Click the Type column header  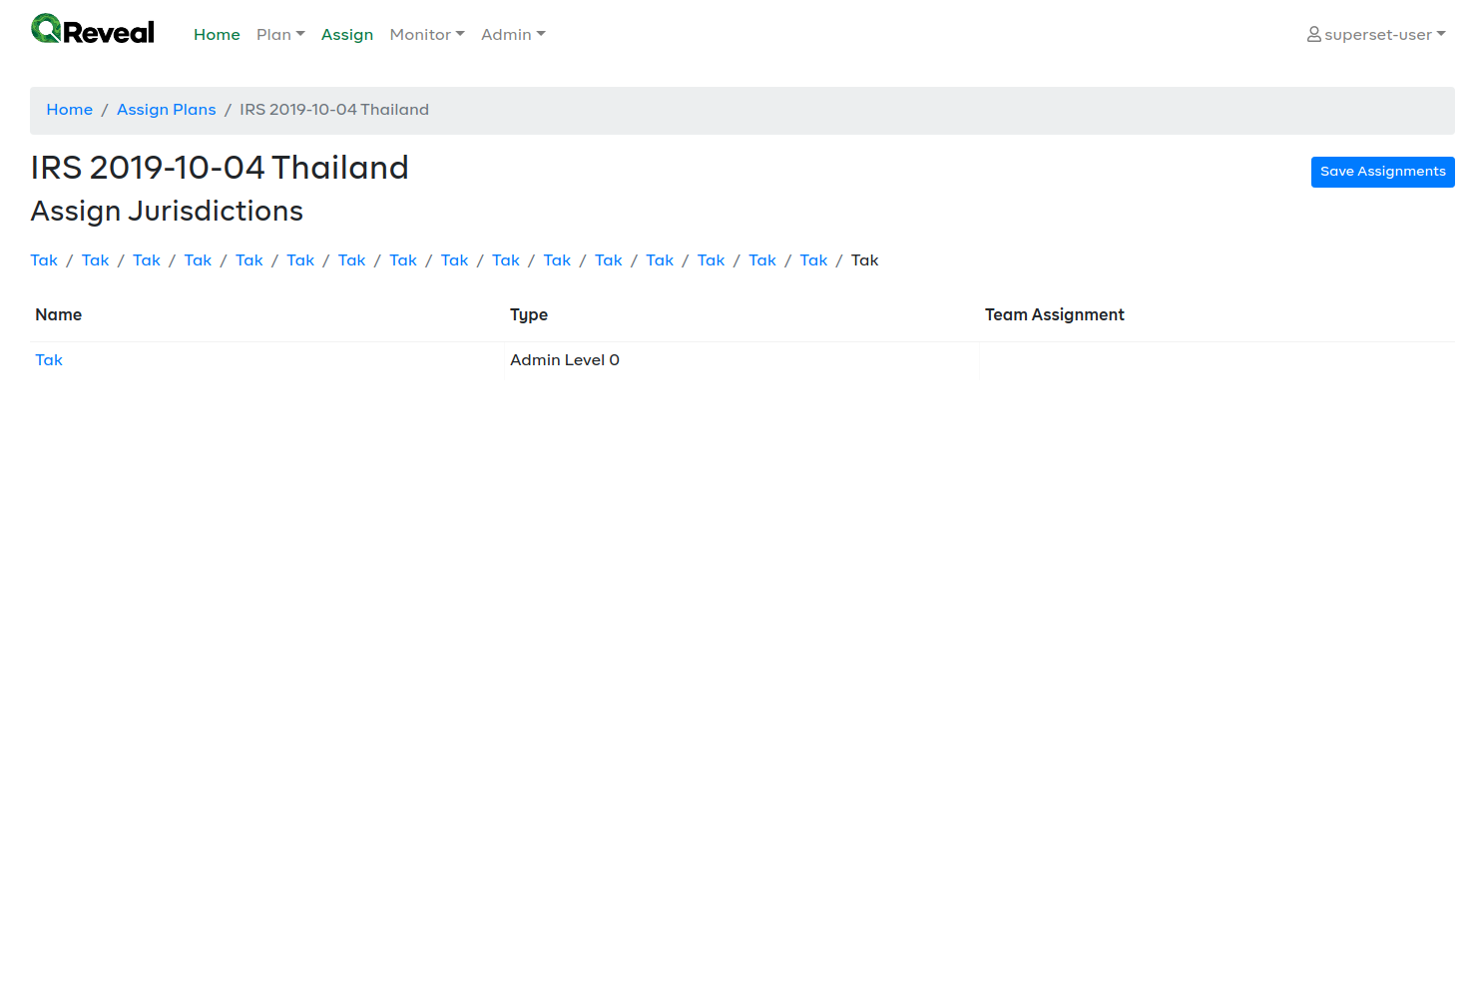click(x=529, y=314)
